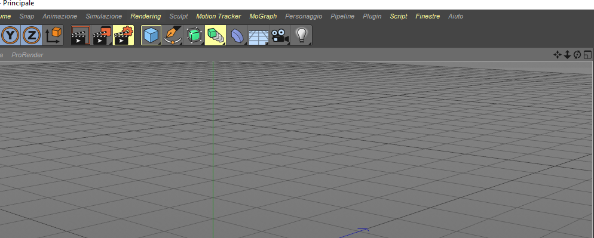Click the viewport rotate camera icon
Screen dimensions: 594x238
[577, 55]
